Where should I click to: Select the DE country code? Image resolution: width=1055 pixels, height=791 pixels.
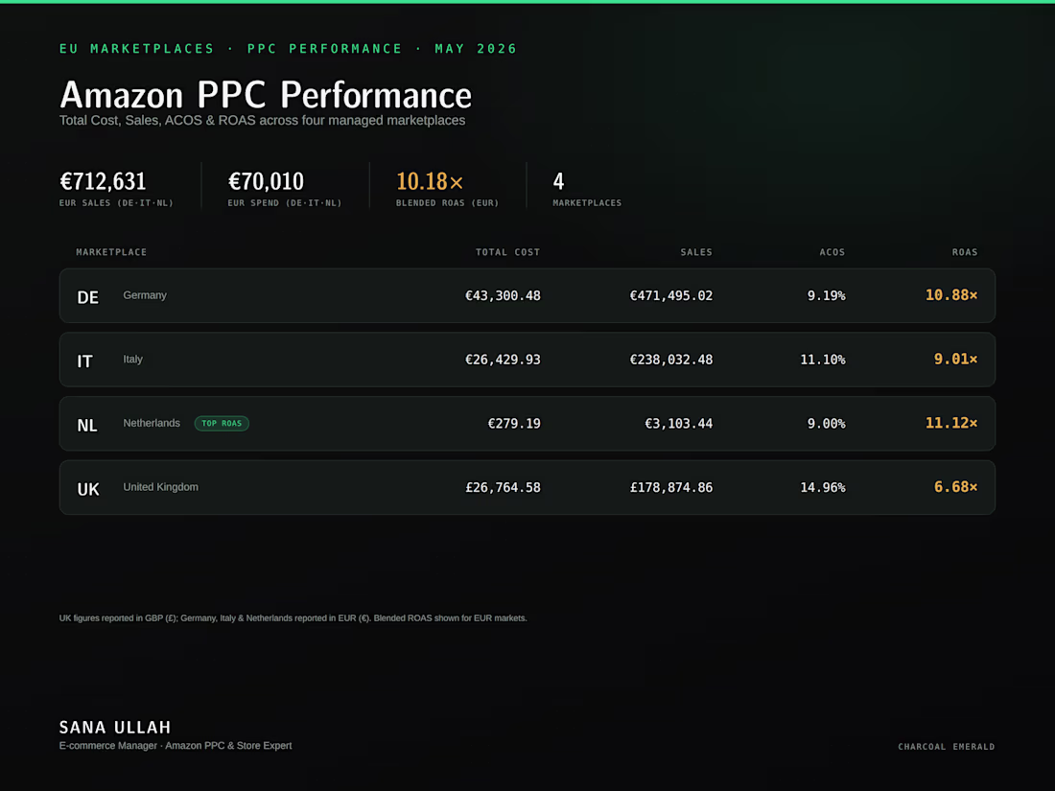click(x=87, y=297)
